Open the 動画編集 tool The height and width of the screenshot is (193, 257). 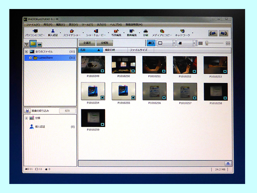click(132, 31)
